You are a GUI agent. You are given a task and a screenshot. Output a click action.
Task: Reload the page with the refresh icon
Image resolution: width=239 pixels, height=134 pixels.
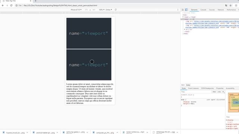tap(11, 5)
